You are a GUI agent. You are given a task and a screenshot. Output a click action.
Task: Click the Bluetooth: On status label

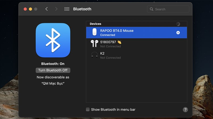(53, 64)
